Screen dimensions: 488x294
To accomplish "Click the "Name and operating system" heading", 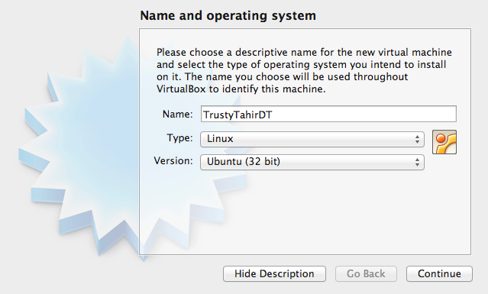I will pos(228,15).
